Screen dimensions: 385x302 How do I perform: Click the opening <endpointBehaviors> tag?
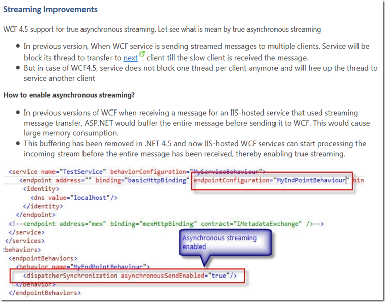[x=43, y=259]
